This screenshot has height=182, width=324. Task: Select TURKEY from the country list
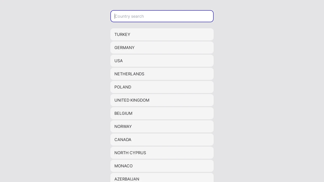tap(162, 34)
